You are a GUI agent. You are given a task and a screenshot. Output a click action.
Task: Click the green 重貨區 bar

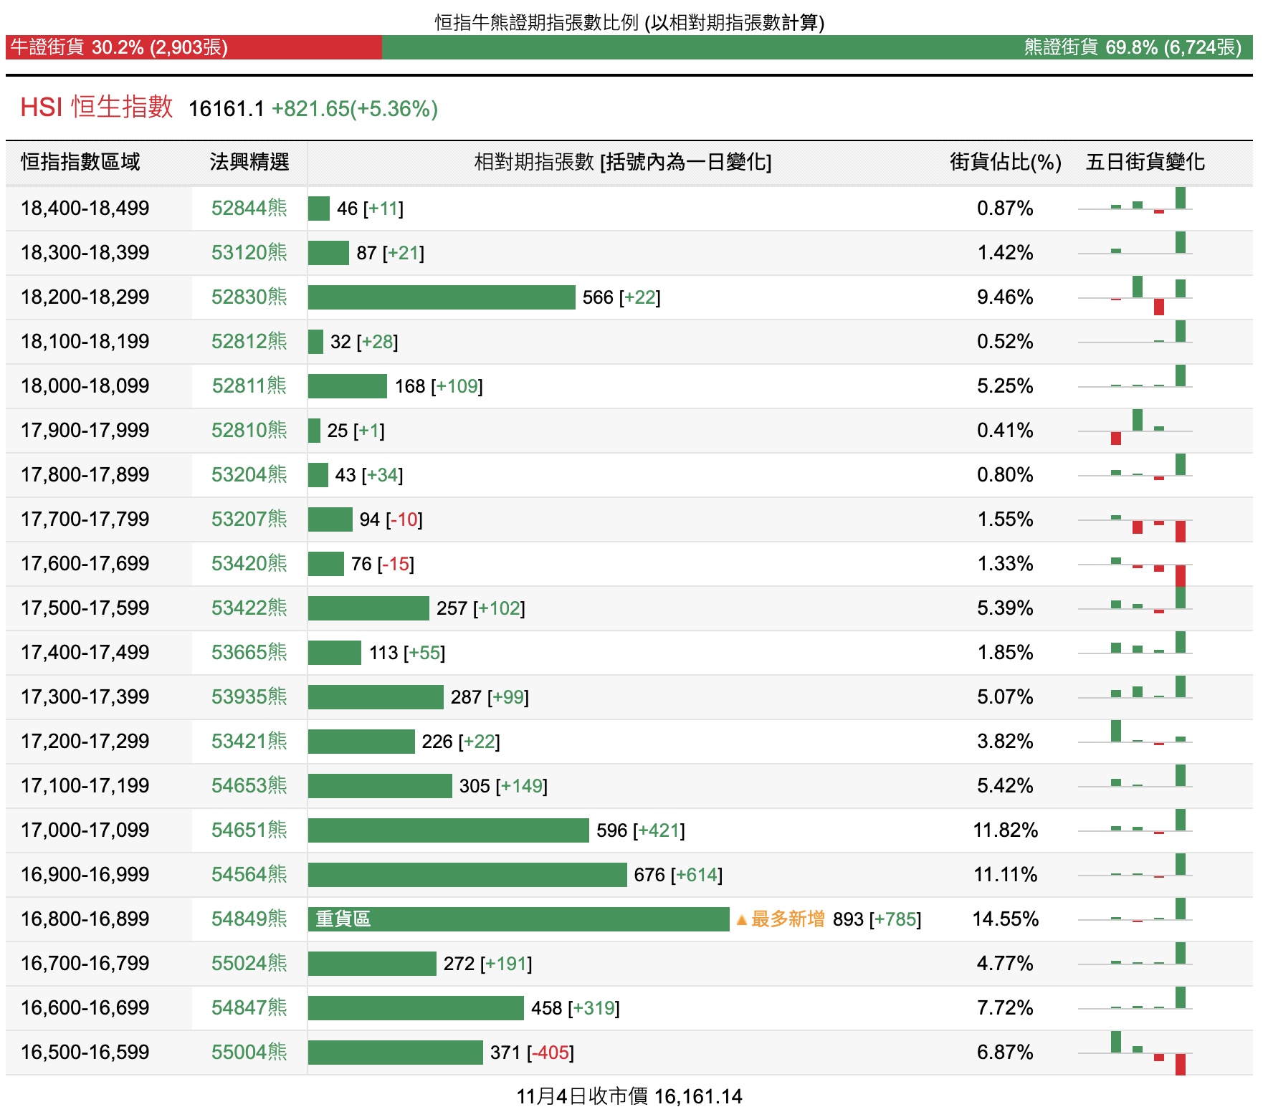(518, 919)
